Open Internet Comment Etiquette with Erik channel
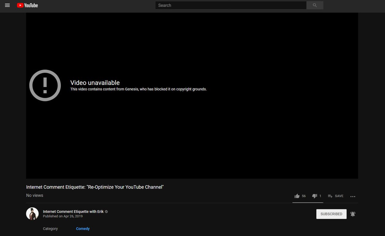Viewport: 385px width, 236px height. click(73, 212)
